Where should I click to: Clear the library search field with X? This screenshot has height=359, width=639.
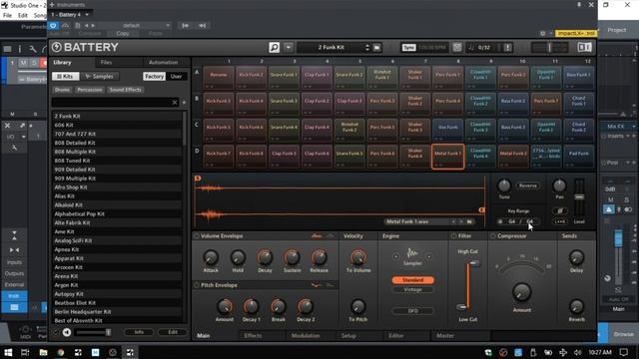175,102
